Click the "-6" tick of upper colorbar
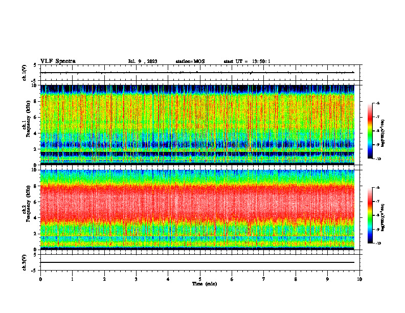405x313 pixels. point(377,103)
